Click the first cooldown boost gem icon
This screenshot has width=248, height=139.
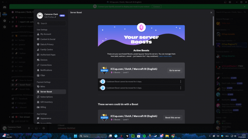103,82
